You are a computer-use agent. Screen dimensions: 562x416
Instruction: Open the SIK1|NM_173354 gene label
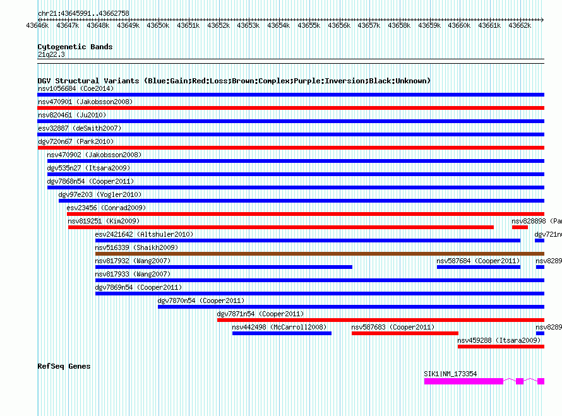(450, 374)
